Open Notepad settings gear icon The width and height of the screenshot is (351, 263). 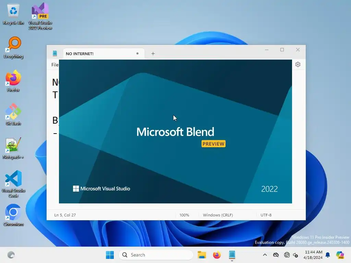[x=298, y=64]
